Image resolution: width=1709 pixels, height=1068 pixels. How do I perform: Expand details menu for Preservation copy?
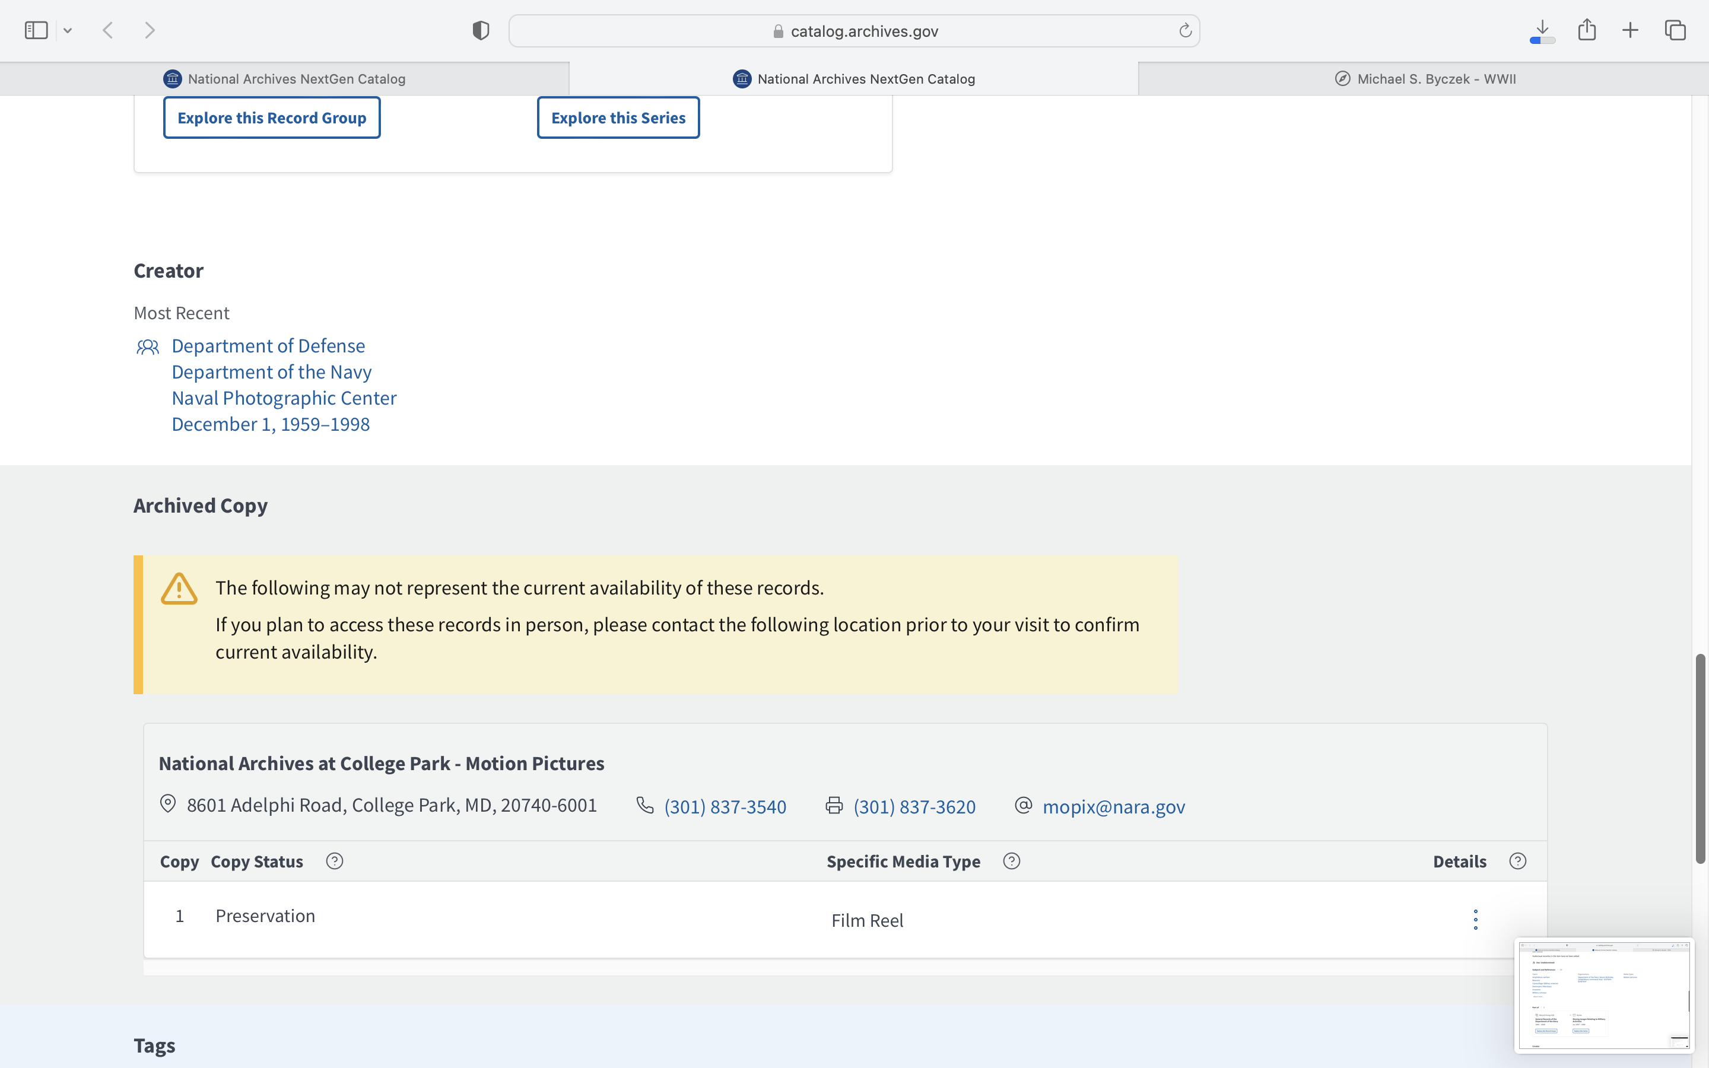tap(1475, 920)
